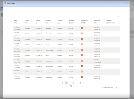
Task: Click the red X in the 3/28/2023 login row
Action: [x=82, y=39]
